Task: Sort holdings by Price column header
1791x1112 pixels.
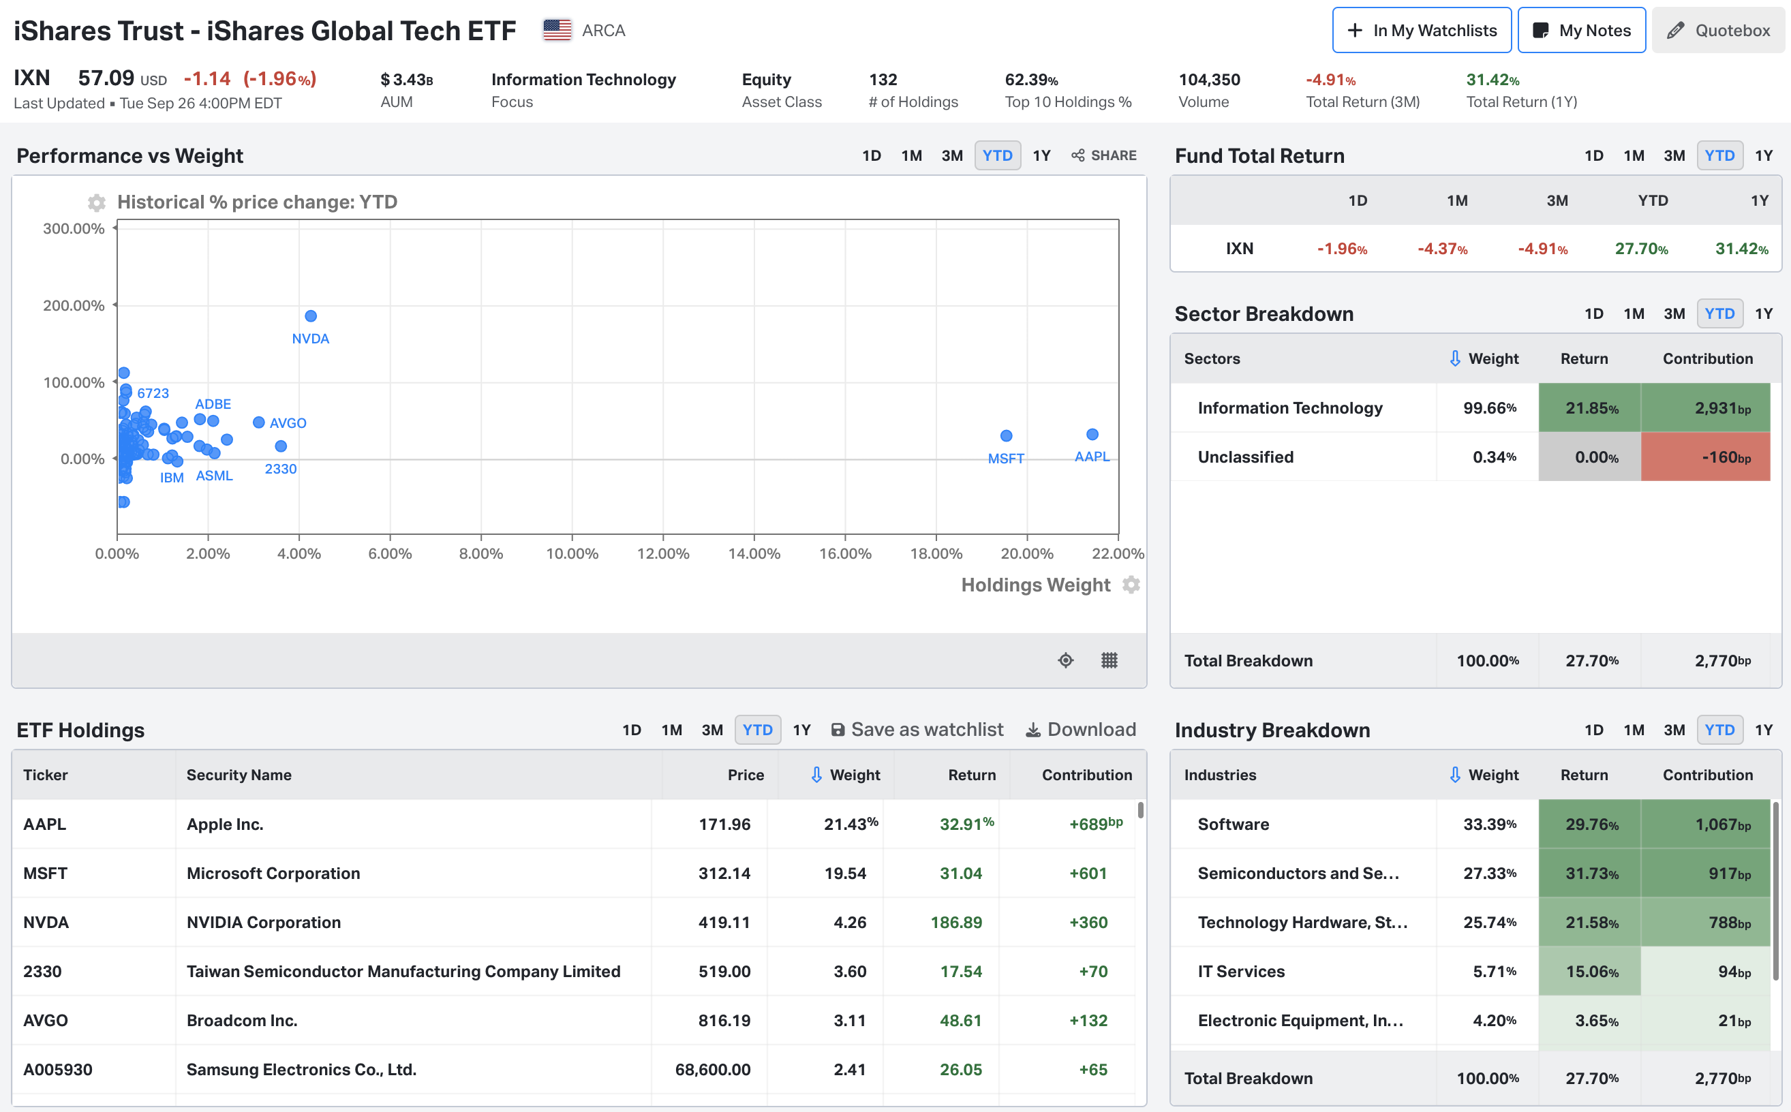Action: [x=746, y=775]
